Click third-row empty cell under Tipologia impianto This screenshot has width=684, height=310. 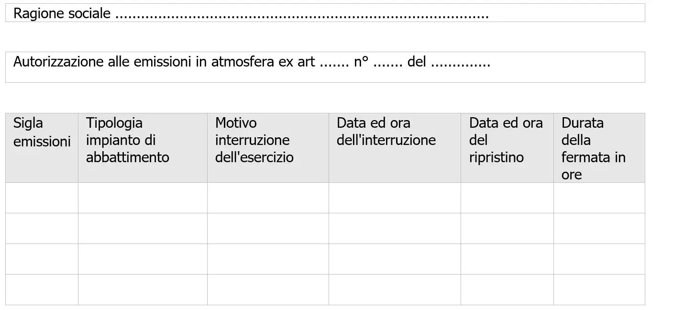click(143, 259)
